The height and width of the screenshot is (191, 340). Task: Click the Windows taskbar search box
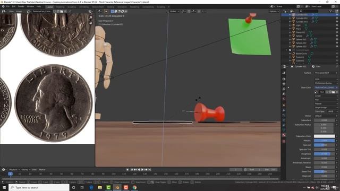(39, 187)
